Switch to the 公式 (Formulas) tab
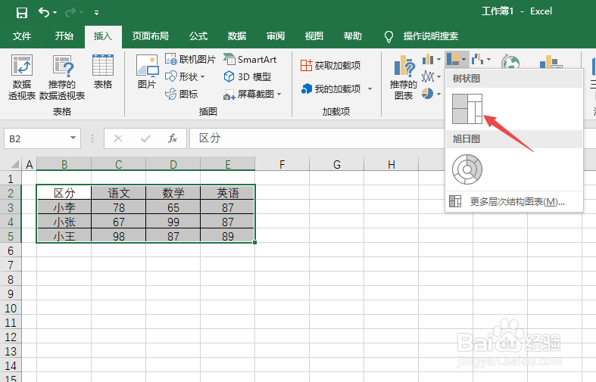The image size is (596, 382). [x=198, y=36]
